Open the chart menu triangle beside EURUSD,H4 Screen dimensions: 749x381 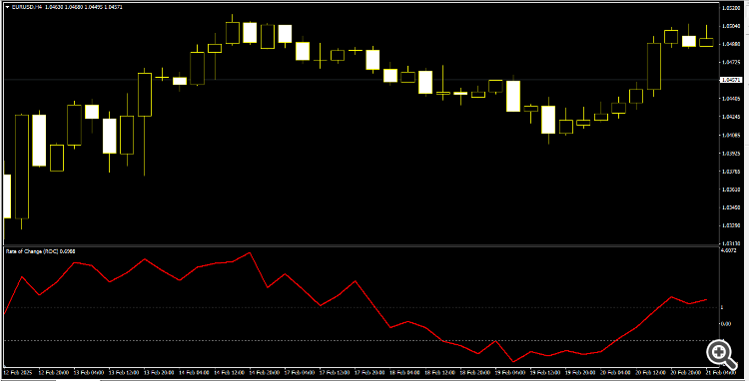[7, 8]
